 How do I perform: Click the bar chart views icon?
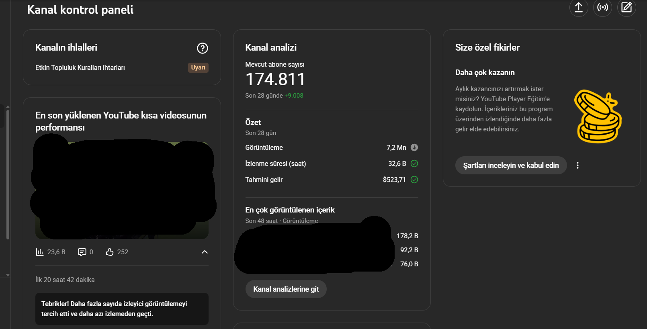(39, 252)
